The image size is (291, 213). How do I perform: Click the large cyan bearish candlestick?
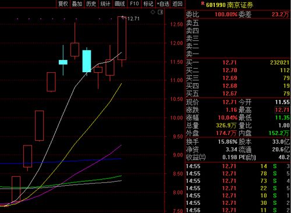pos(87,61)
